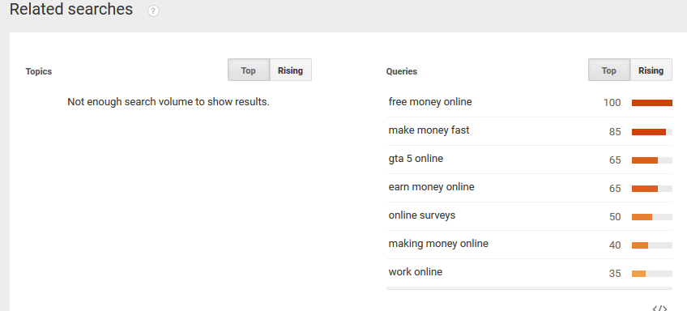Viewport: 687px width, 311px height.
Task: Open the Related searches help icon
Action: [x=153, y=11]
